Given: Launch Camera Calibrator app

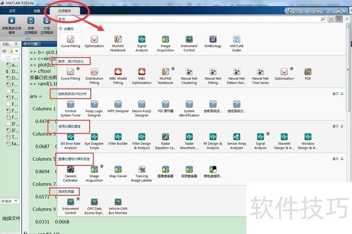Looking at the screenshot, I should pos(70,174).
